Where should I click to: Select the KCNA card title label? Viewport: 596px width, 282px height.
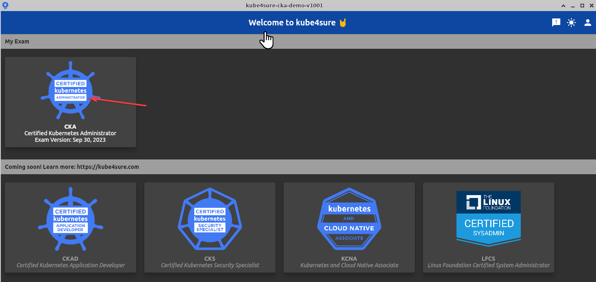(x=349, y=259)
